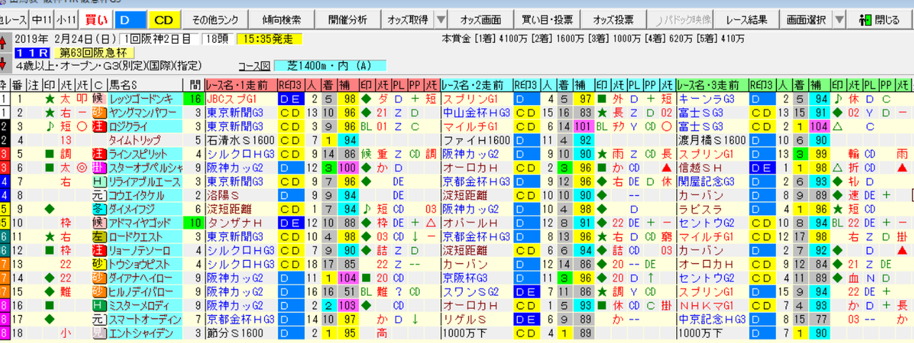This screenshot has height=343, width=914.
Task: Expand the 画面選択 dropdown arrow
Action: point(840,19)
